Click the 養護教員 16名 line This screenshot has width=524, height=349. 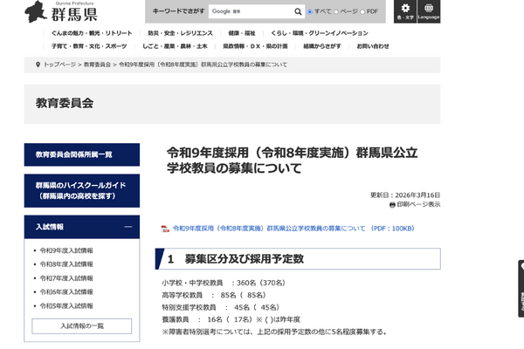tap(231, 319)
